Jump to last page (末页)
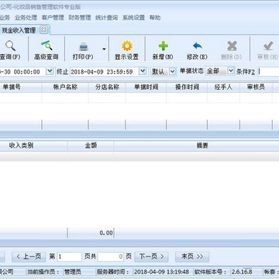 [x=192, y=257]
